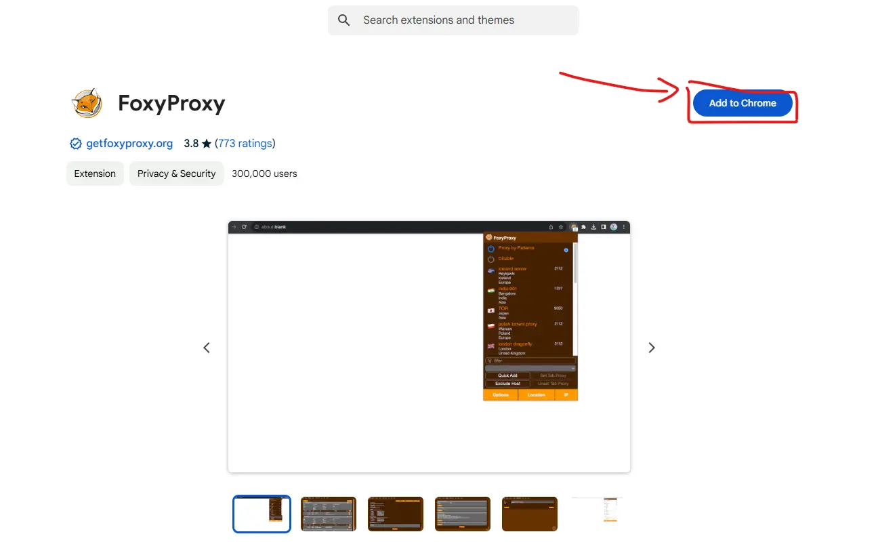Viewport: 878px width, 553px height.
Task: Select the Extension category chip
Action: tap(95, 173)
